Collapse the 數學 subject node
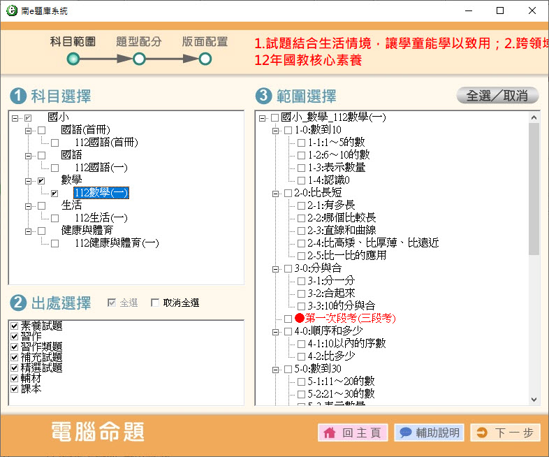Viewport: 549px width, 457px height. 29,180
